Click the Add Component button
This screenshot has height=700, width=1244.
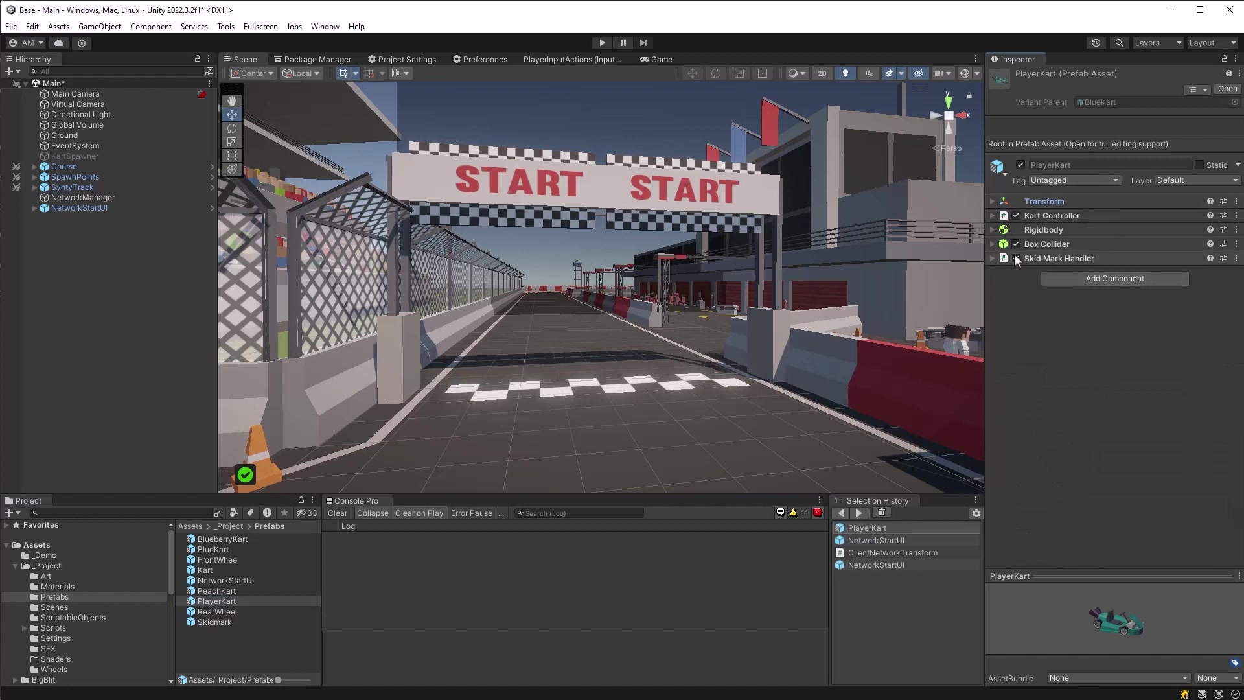pos(1114,278)
